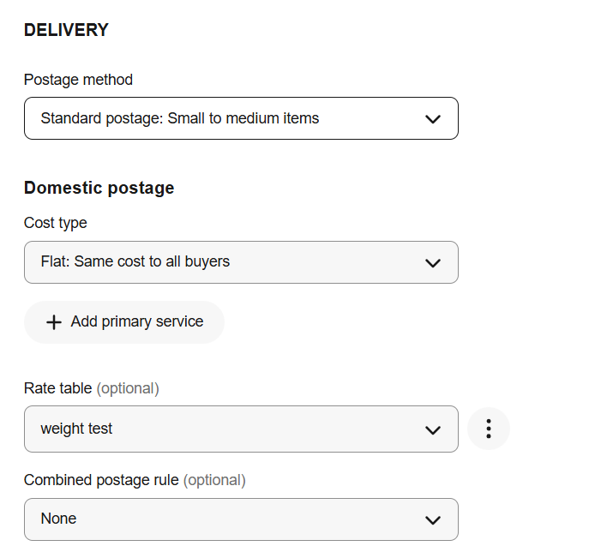Select the 'Standard postage: Small to medium items' text
Image resolution: width=589 pixels, height=558 pixels.
click(180, 118)
